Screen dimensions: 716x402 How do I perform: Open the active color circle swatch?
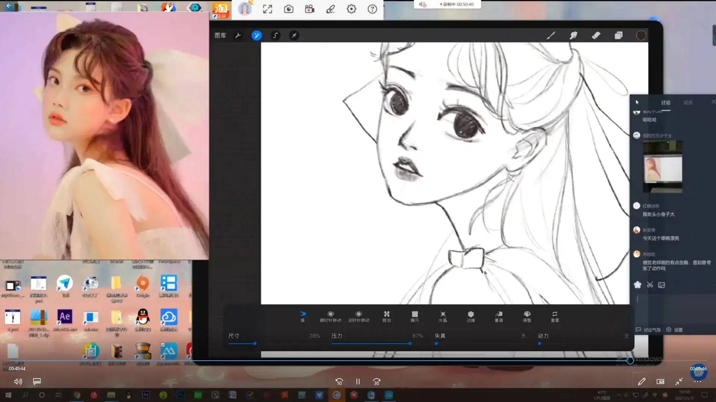(641, 35)
